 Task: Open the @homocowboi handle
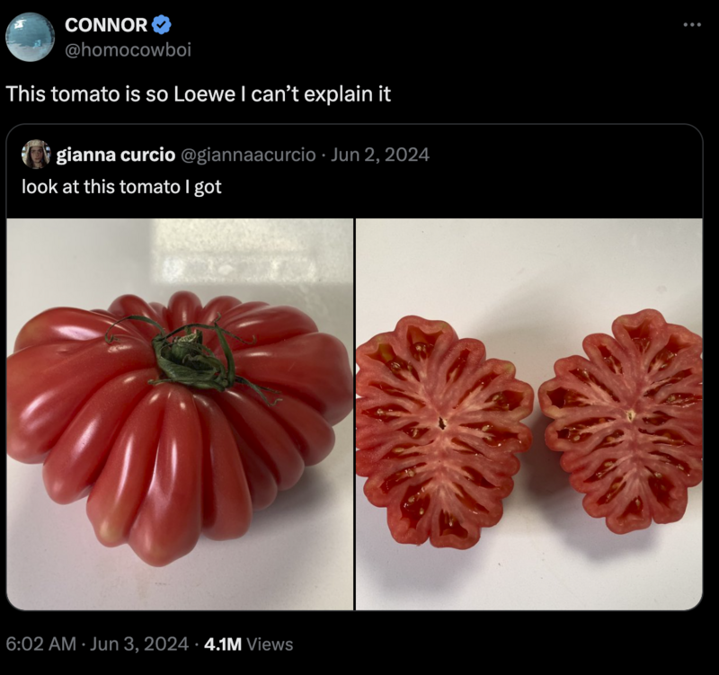tap(128, 49)
